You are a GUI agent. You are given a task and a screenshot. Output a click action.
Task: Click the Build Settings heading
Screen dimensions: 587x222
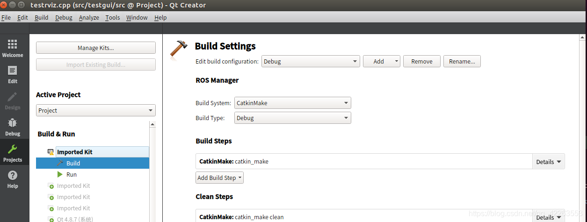tap(225, 46)
